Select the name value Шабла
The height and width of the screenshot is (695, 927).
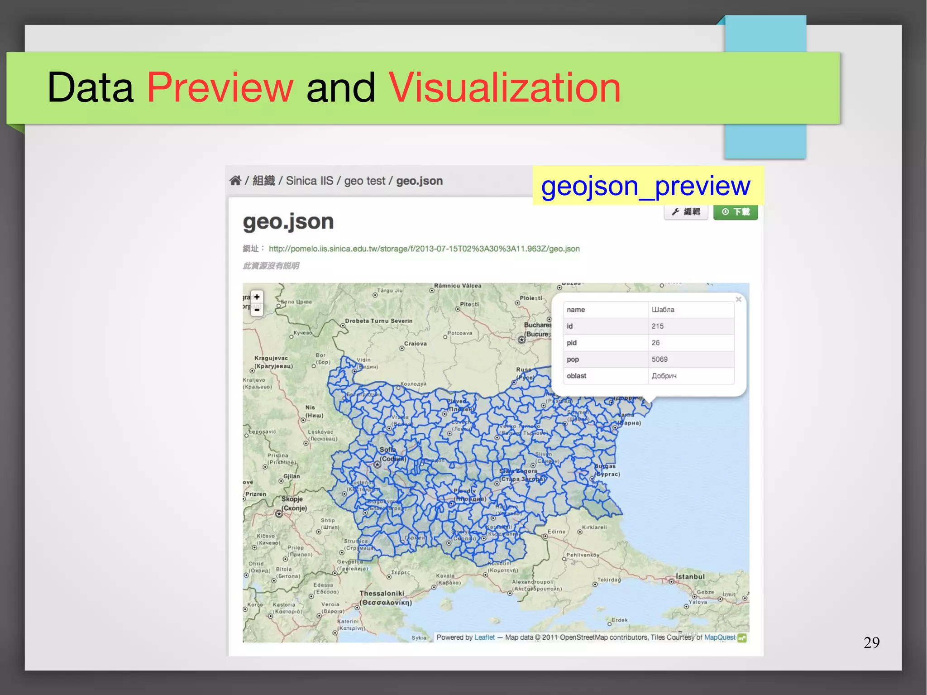pos(663,310)
